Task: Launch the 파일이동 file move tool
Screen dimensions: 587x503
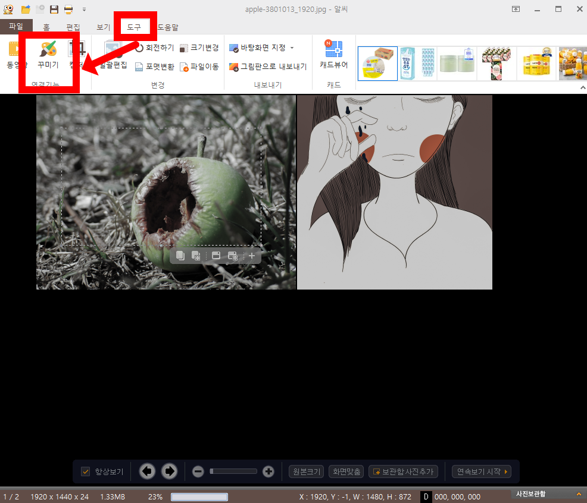Action: point(204,67)
